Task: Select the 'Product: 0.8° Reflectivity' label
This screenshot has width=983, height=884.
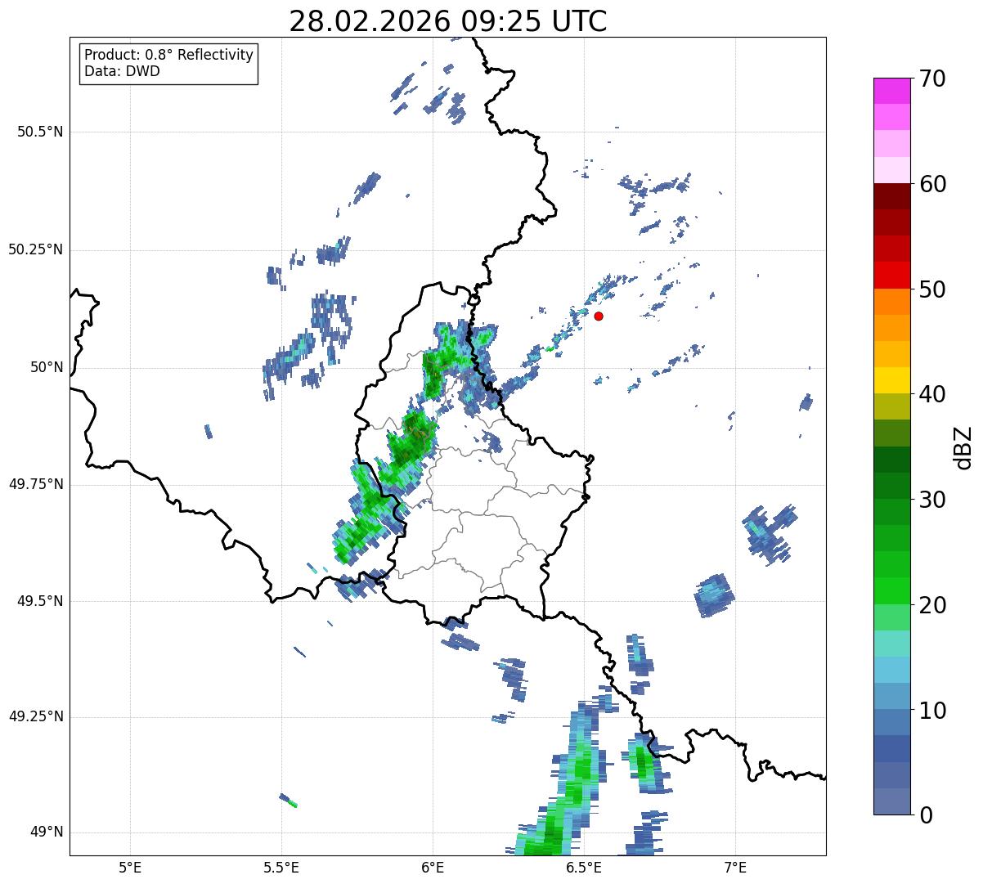Action: [x=169, y=55]
